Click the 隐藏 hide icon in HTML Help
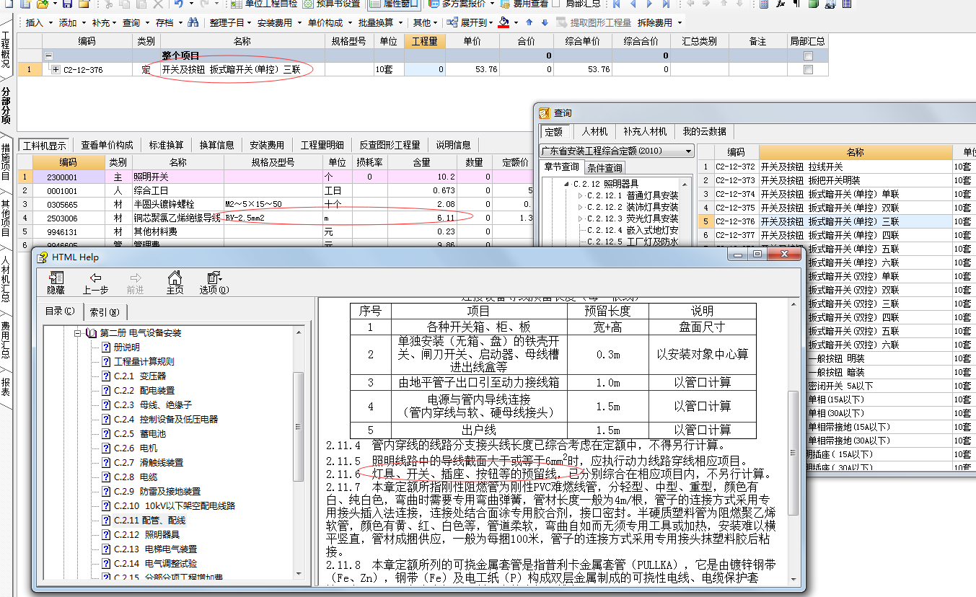 click(x=56, y=278)
